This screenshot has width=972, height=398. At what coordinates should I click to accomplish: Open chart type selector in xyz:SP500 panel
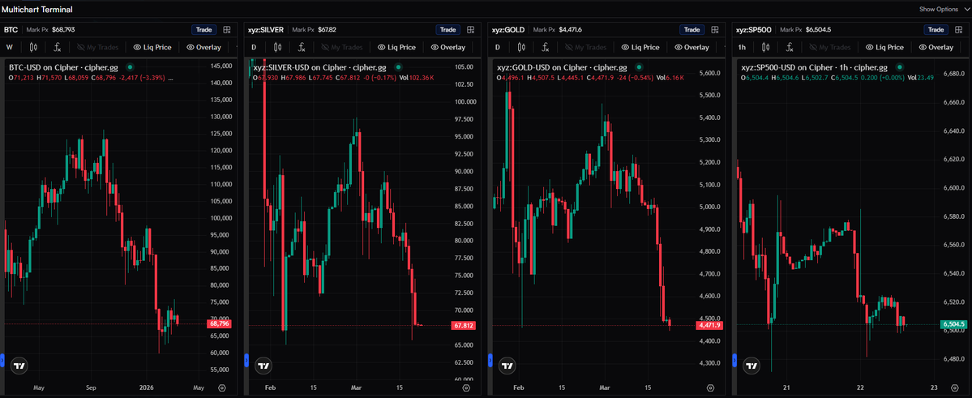766,47
